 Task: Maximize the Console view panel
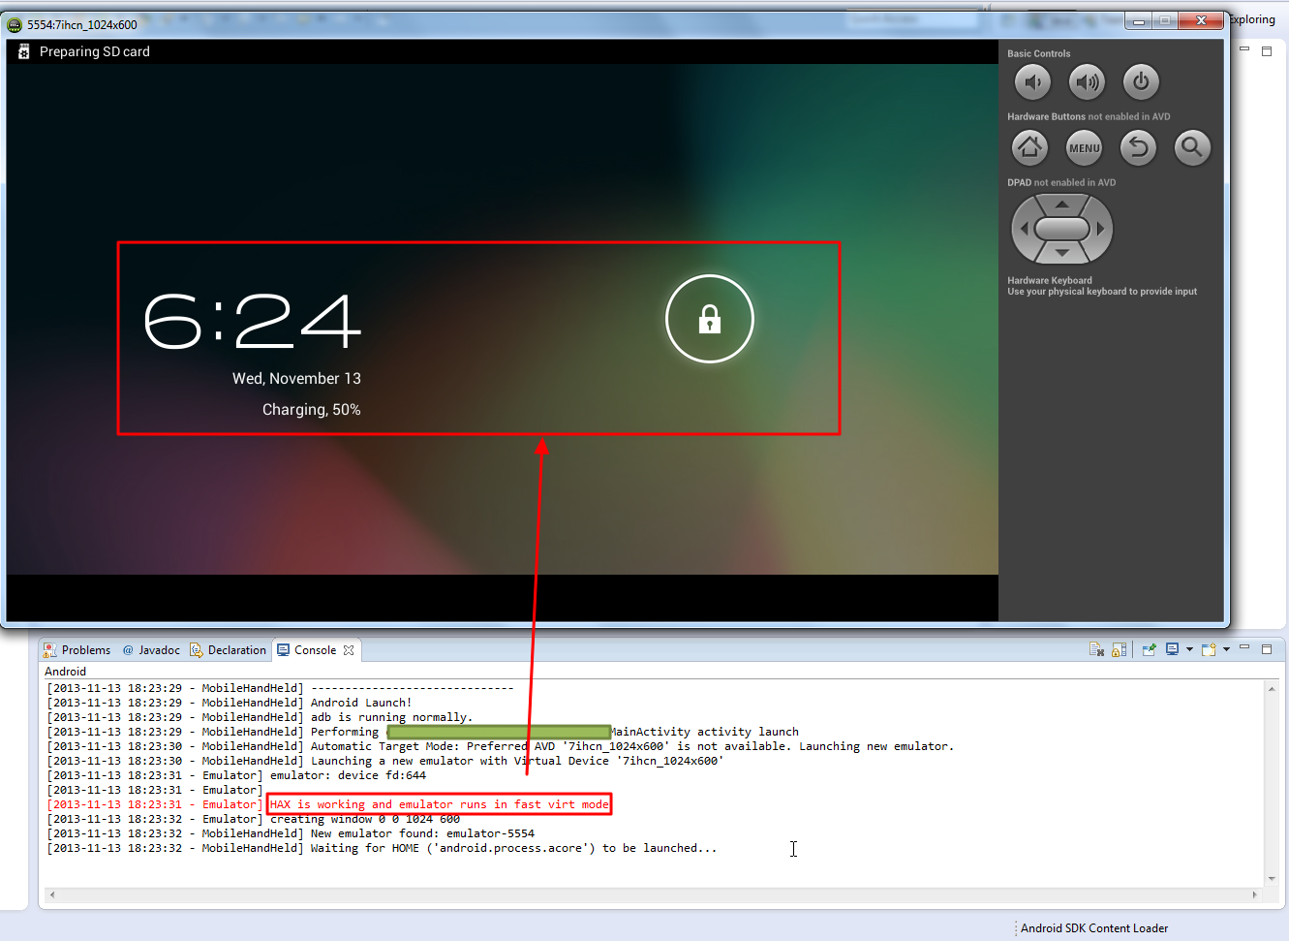click(x=1266, y=648)
